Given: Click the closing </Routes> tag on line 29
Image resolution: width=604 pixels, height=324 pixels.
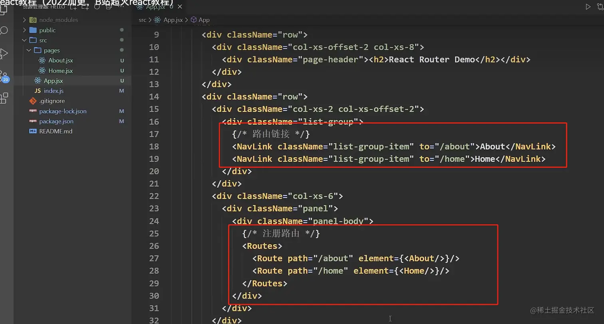Looking at the screenshot, I should (x=264, y=283).
